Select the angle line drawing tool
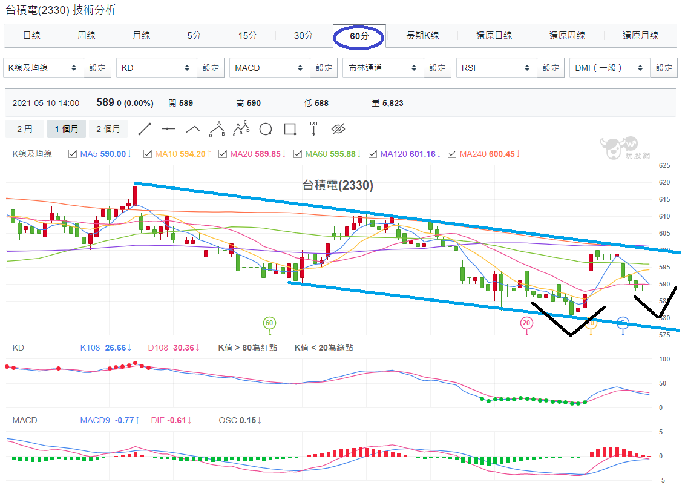The width and height of the screenshot is (685, 488). coord(192,129)
